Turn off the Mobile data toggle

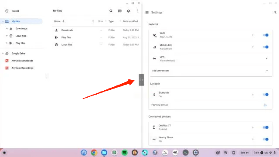click(265, 47)
